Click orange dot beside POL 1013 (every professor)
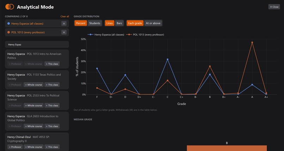The height and width of the screenshot is (151, 284). point(8,32)
